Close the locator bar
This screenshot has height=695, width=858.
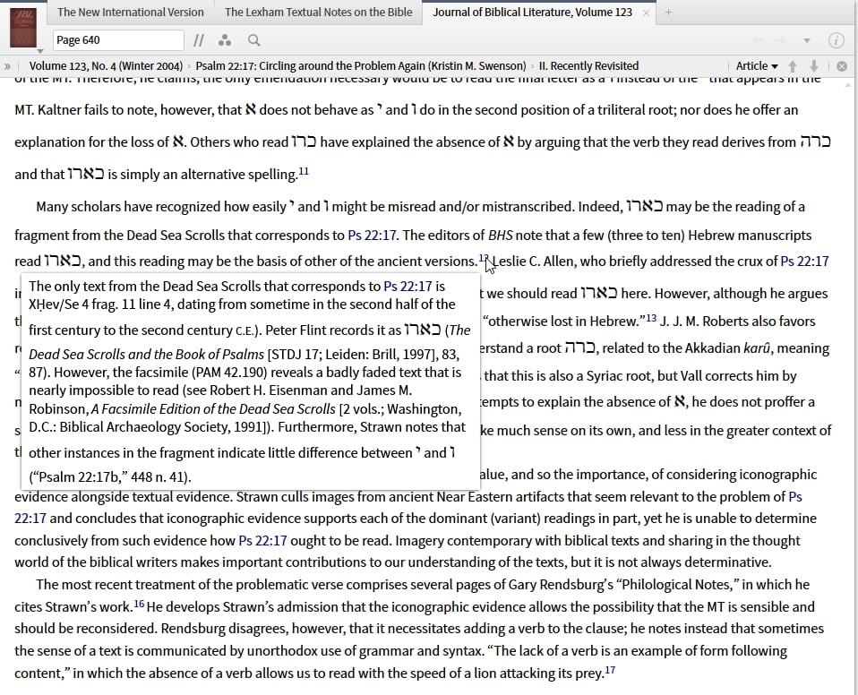[x=842, y=66]
